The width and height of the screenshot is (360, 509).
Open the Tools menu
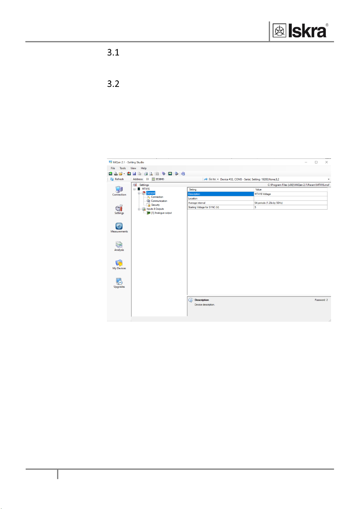point(123,168)
